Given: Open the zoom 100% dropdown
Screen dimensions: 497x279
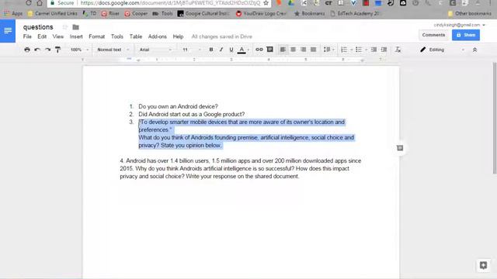Looking at the screenshot, I should (x=79, y=50).
